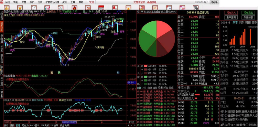Click the 闪电买入 button

(231, 12)
